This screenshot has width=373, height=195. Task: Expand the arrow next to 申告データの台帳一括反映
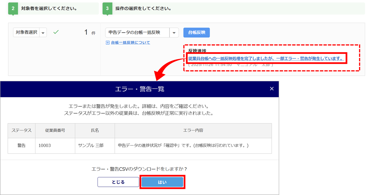click(174, 33)
